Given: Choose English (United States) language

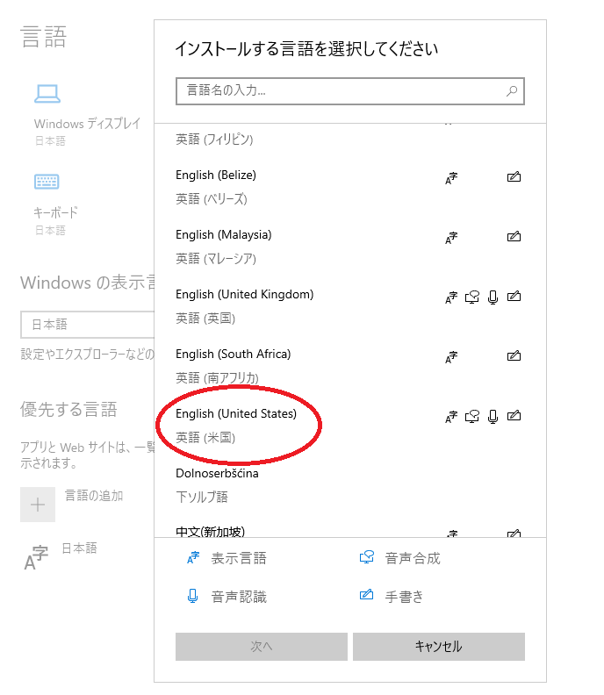Looking at the screenshot, I should tap(236, 414).
